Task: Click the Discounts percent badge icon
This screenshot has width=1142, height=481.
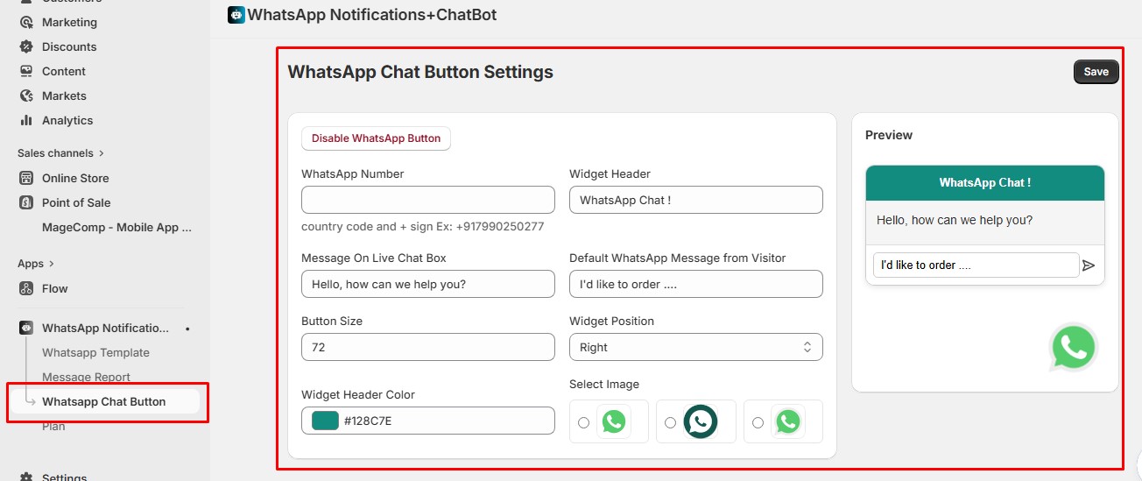Action: point(26,46)
